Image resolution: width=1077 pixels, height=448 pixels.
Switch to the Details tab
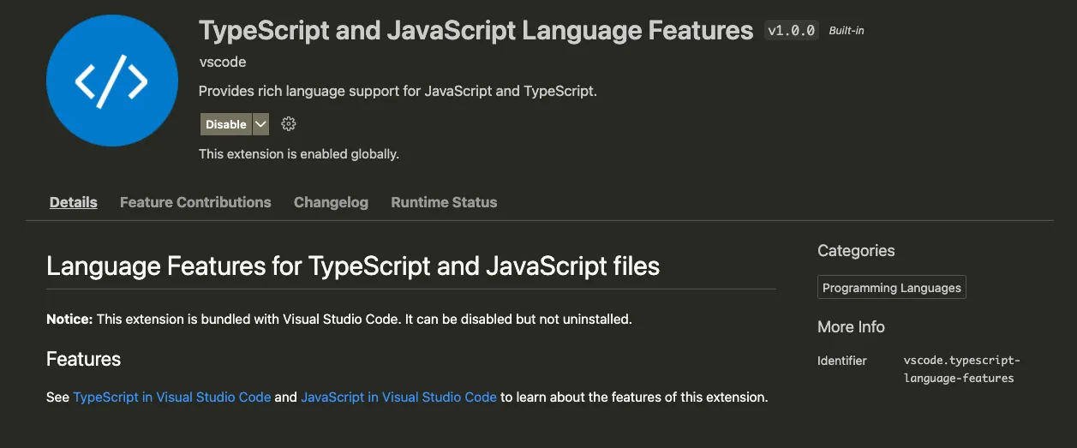click(74, 202)
